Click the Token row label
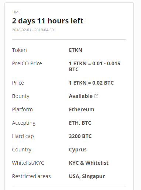Viewport: 141px width, 190px height. (x=19, y=50)
